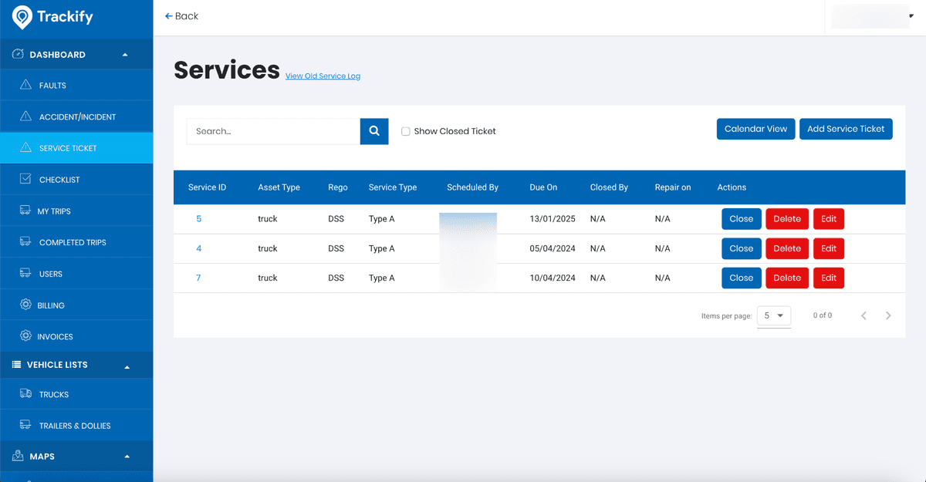
Task: Click inside the Search input field
Action: pyautogui.click(x=273, y=131)
